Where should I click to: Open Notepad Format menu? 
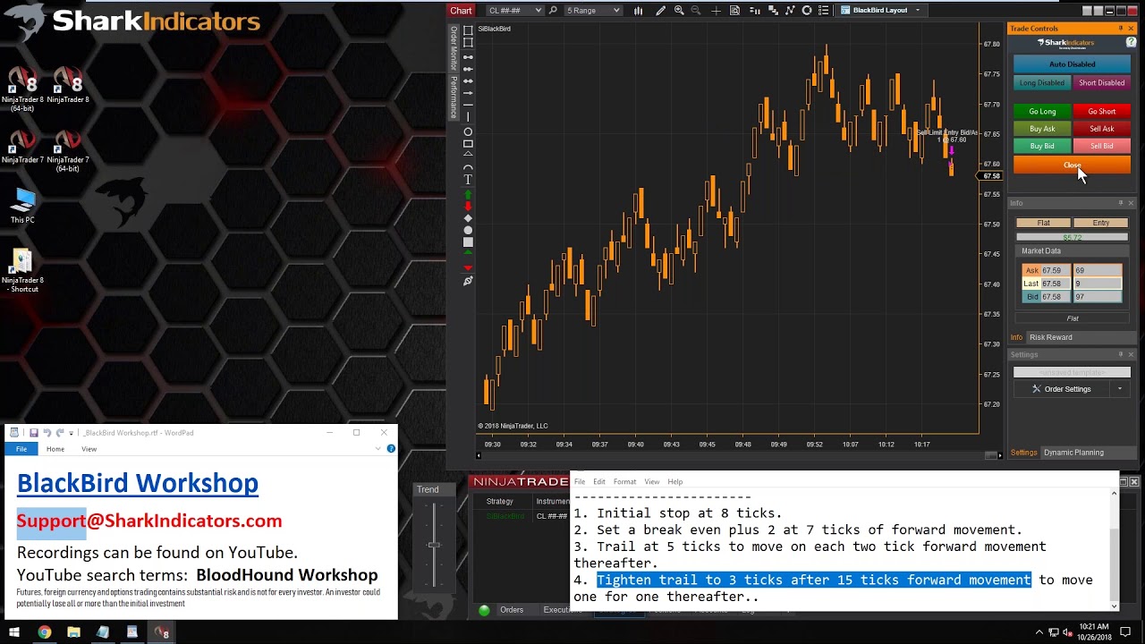(x=624, y=481)
